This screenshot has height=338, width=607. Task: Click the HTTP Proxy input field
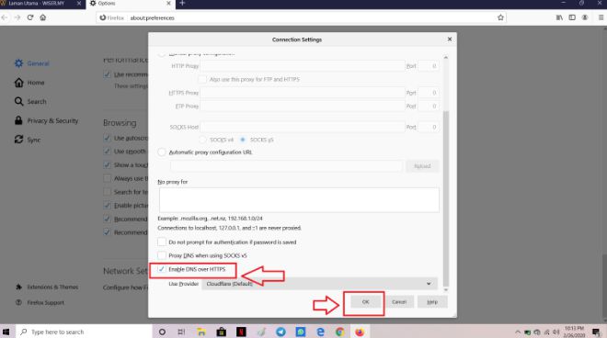coord(303,66)
